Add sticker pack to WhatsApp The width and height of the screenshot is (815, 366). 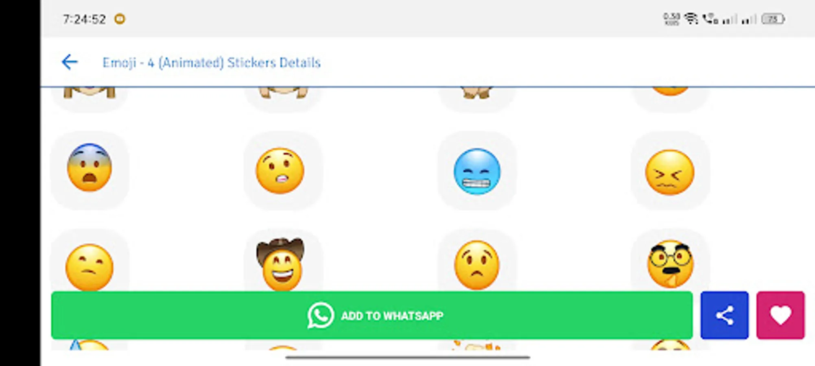(372, 315)
